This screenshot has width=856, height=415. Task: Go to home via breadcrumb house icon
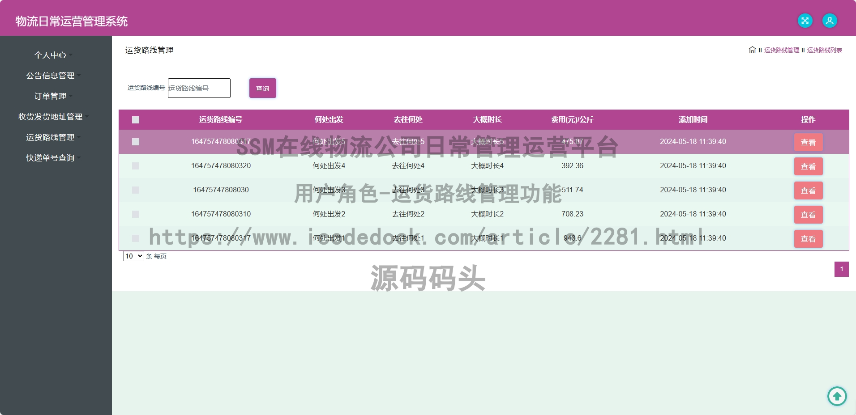[752, 50]
